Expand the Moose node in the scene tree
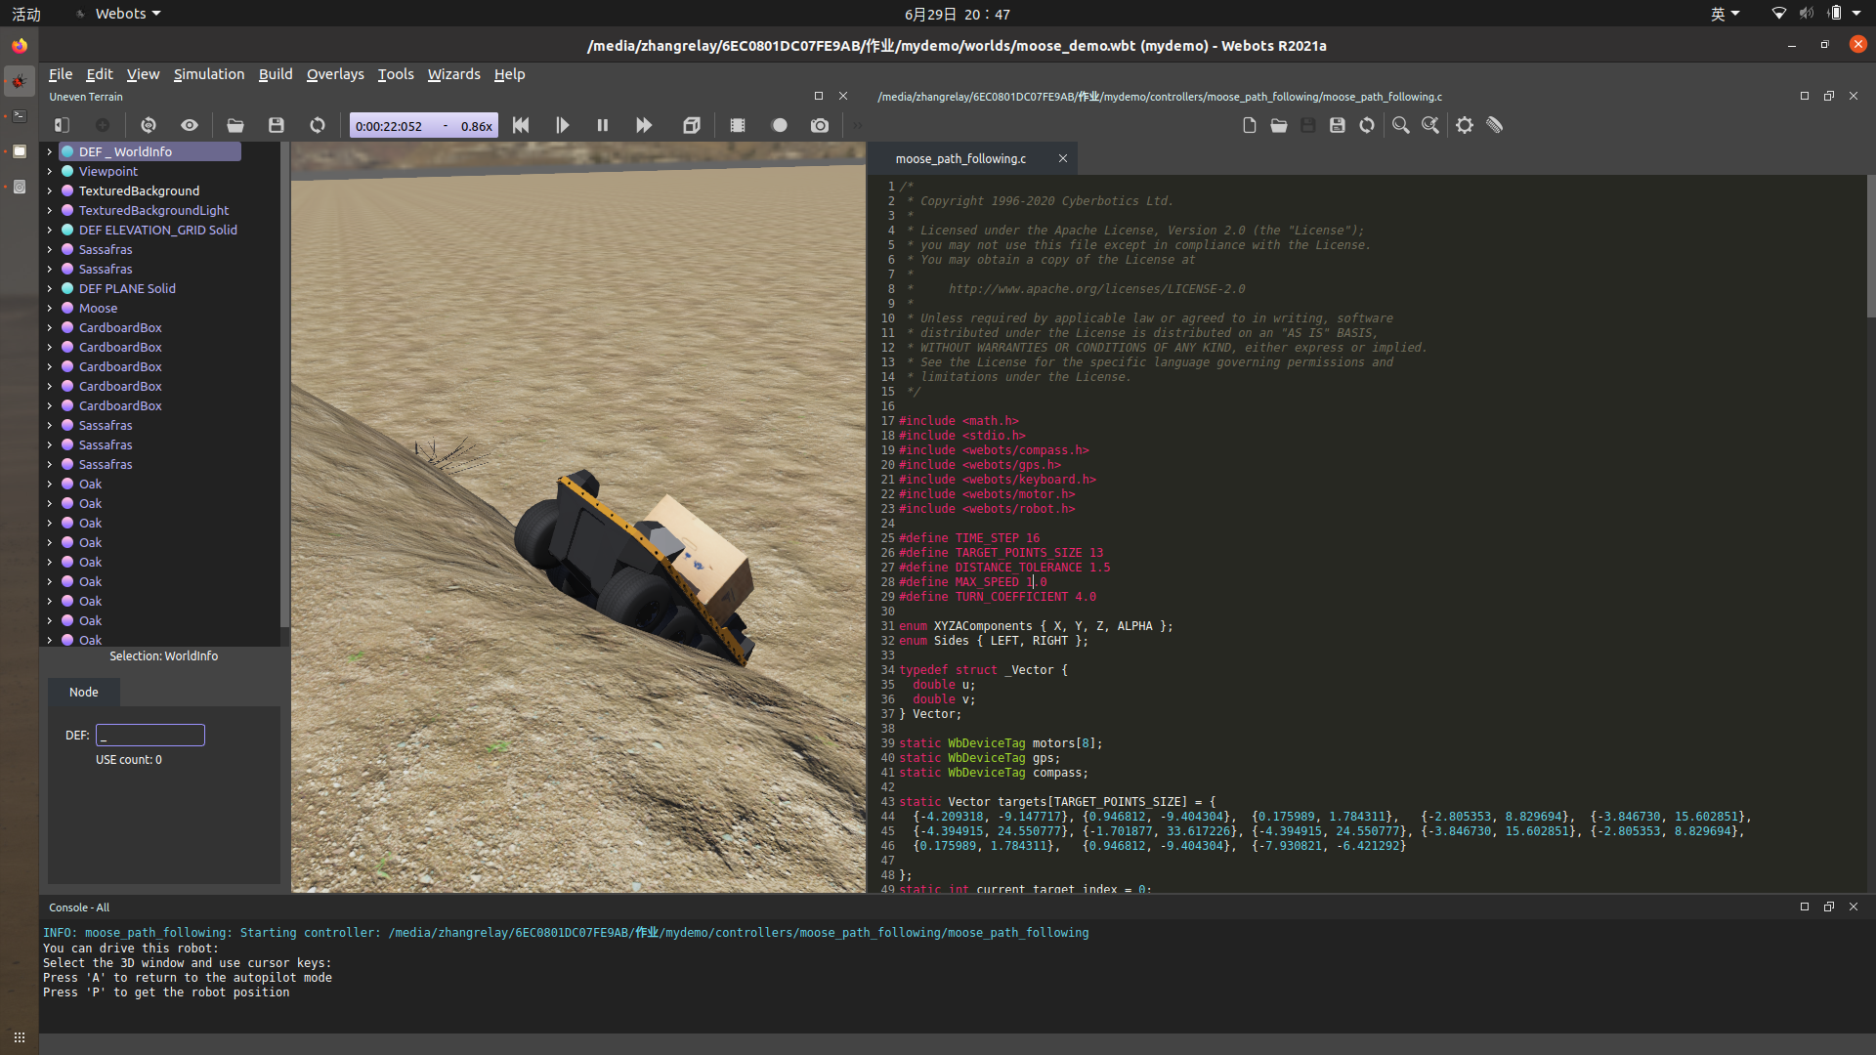1876x1055 pixels. (50, 308)
